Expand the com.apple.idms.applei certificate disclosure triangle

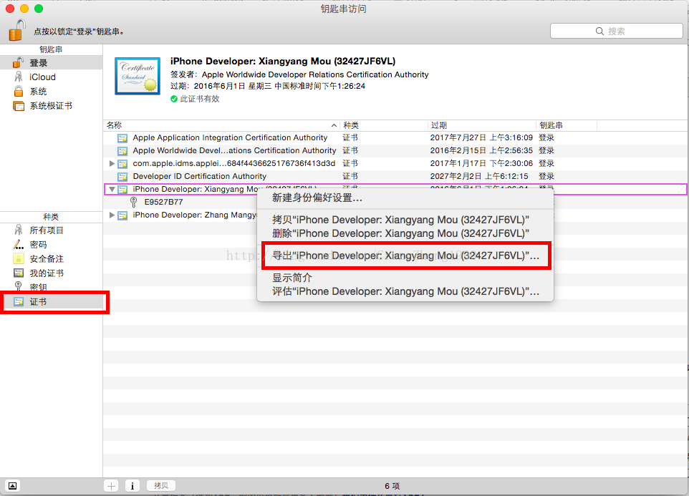pyautogui.click(x=112, y=163)
